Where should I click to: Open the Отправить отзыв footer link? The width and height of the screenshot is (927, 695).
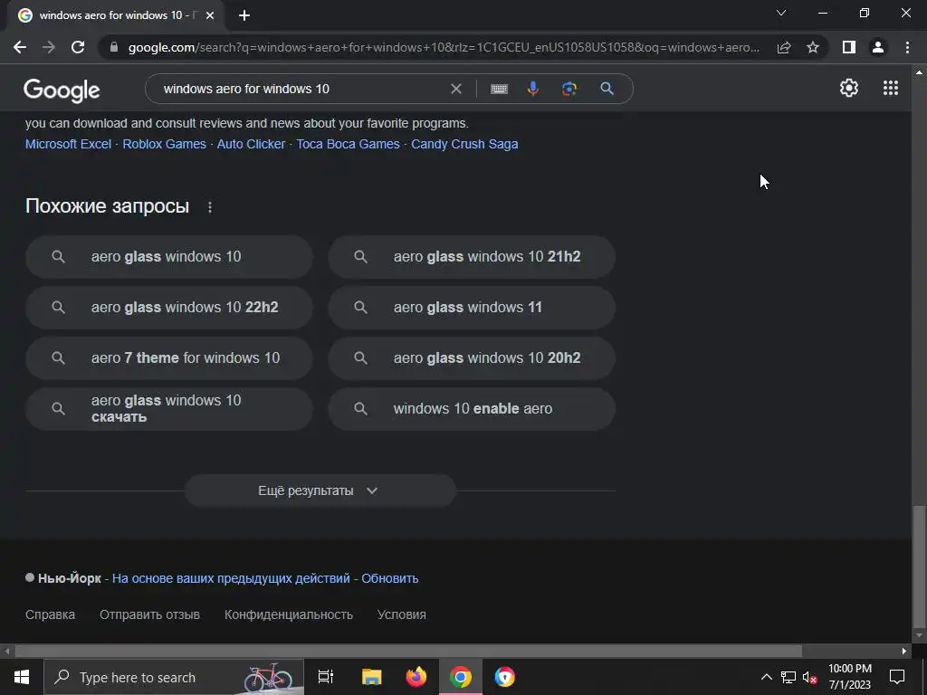(x=149, y=614)
